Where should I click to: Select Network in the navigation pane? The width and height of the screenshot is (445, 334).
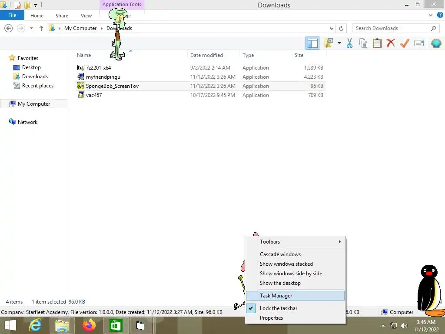(27, 122)
